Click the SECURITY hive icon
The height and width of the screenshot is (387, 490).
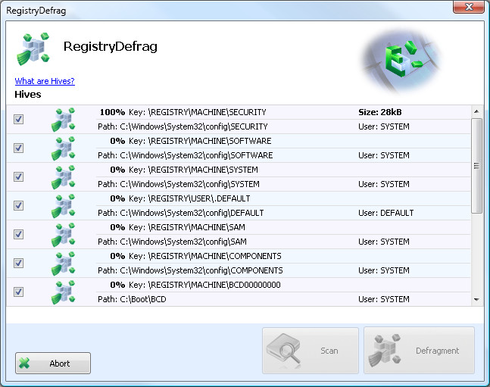[63, 120]
